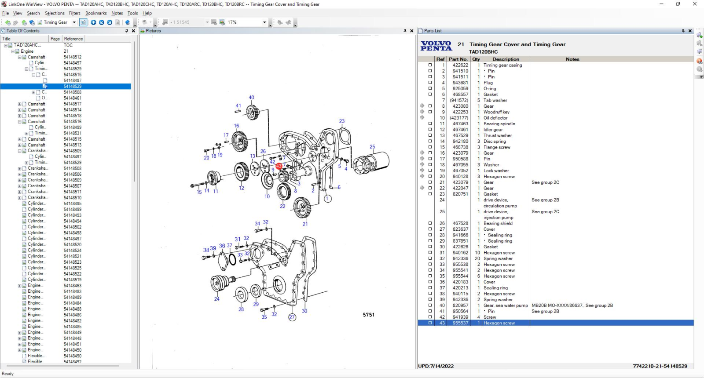Viewport: 704px width, 378px height.
Task: Open the Bookmarks menu
Action: coord(96,13)
